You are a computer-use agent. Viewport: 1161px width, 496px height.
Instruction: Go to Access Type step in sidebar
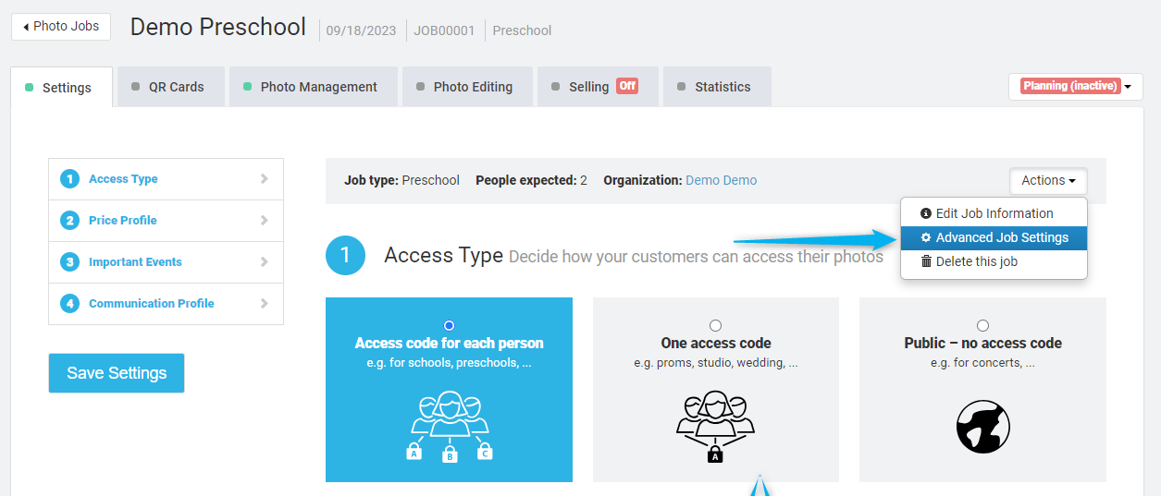coord(166,179)
